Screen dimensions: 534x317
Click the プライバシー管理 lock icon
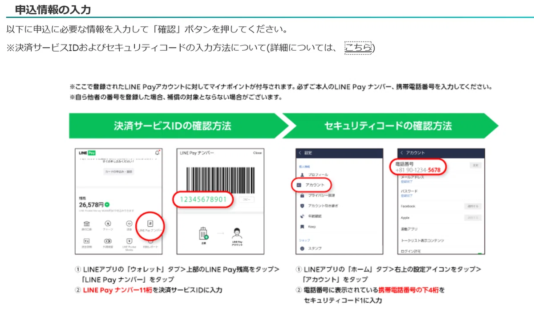302,195
